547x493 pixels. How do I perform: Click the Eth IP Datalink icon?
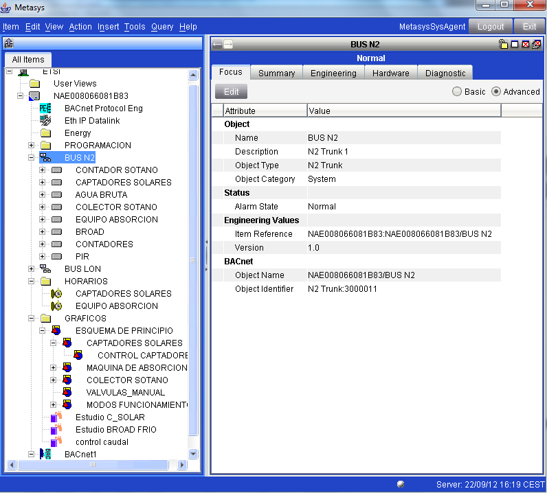(45, 121)
